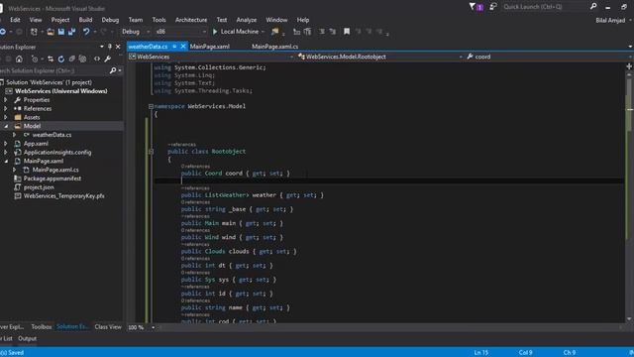Click Solution Explorer Refresh icon
634x357 pixels.
[x=61, y=59]
